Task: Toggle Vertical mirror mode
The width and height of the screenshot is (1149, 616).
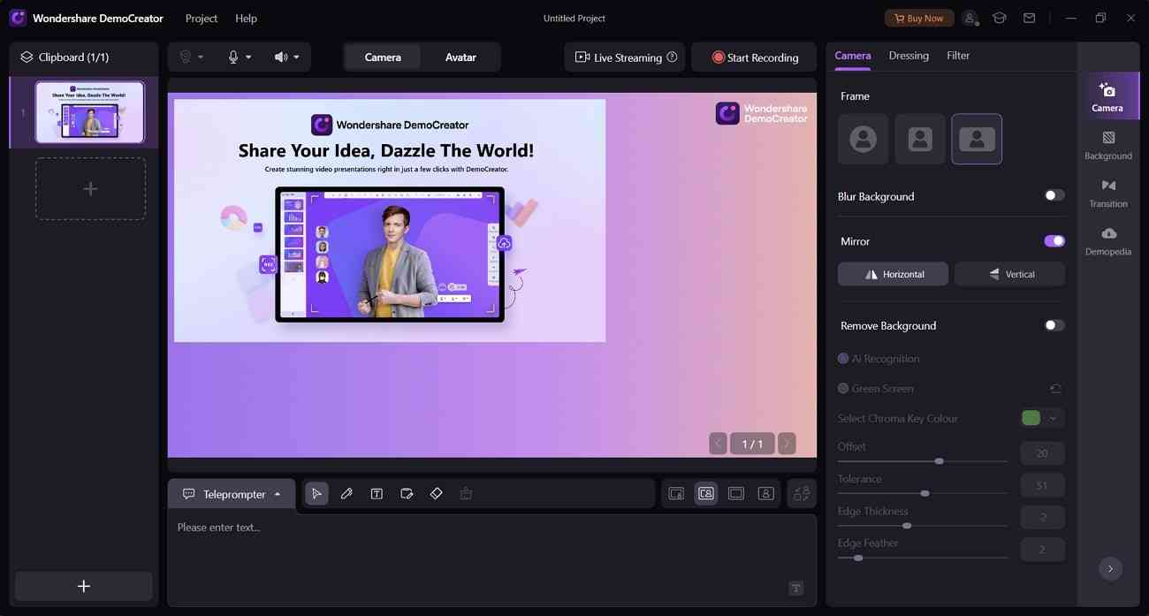Action: 1009,274
